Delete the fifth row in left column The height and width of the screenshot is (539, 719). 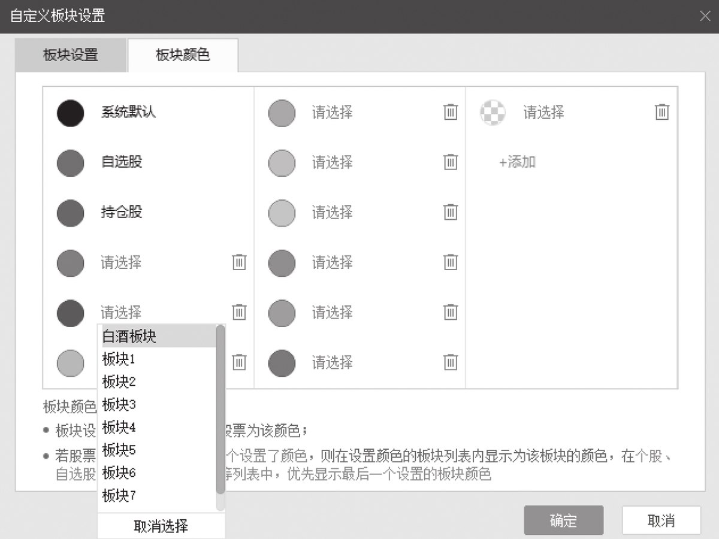[x=239, y=312]
